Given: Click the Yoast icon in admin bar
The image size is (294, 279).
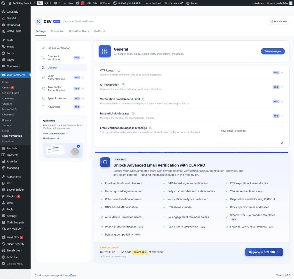Looking at the screenshot, I should tap(78, 3).
